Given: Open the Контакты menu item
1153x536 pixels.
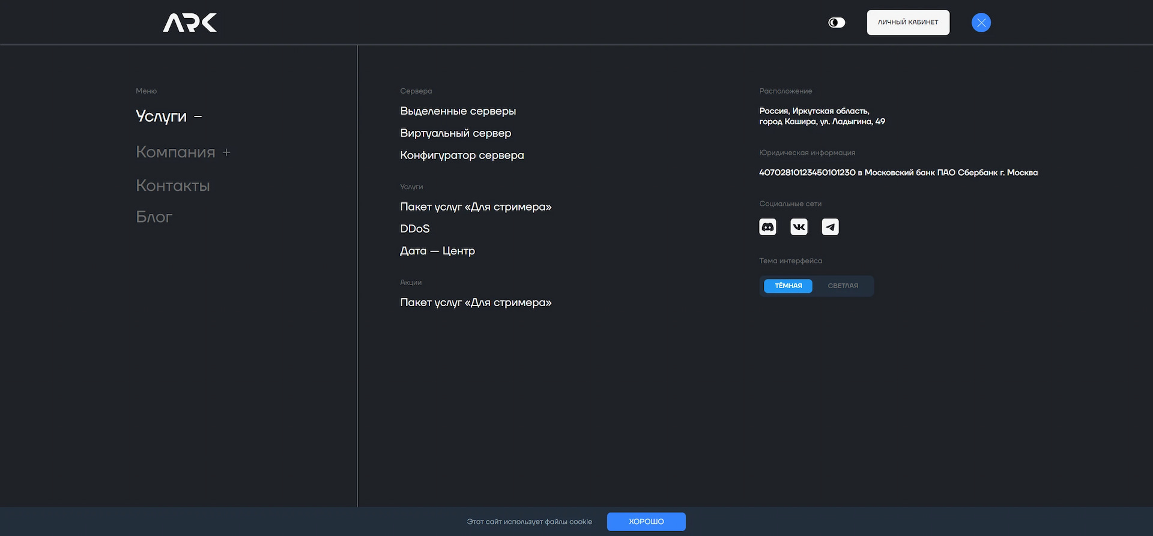Looking at the screenshot, I should pyautogui.click(x=173, y=186).
